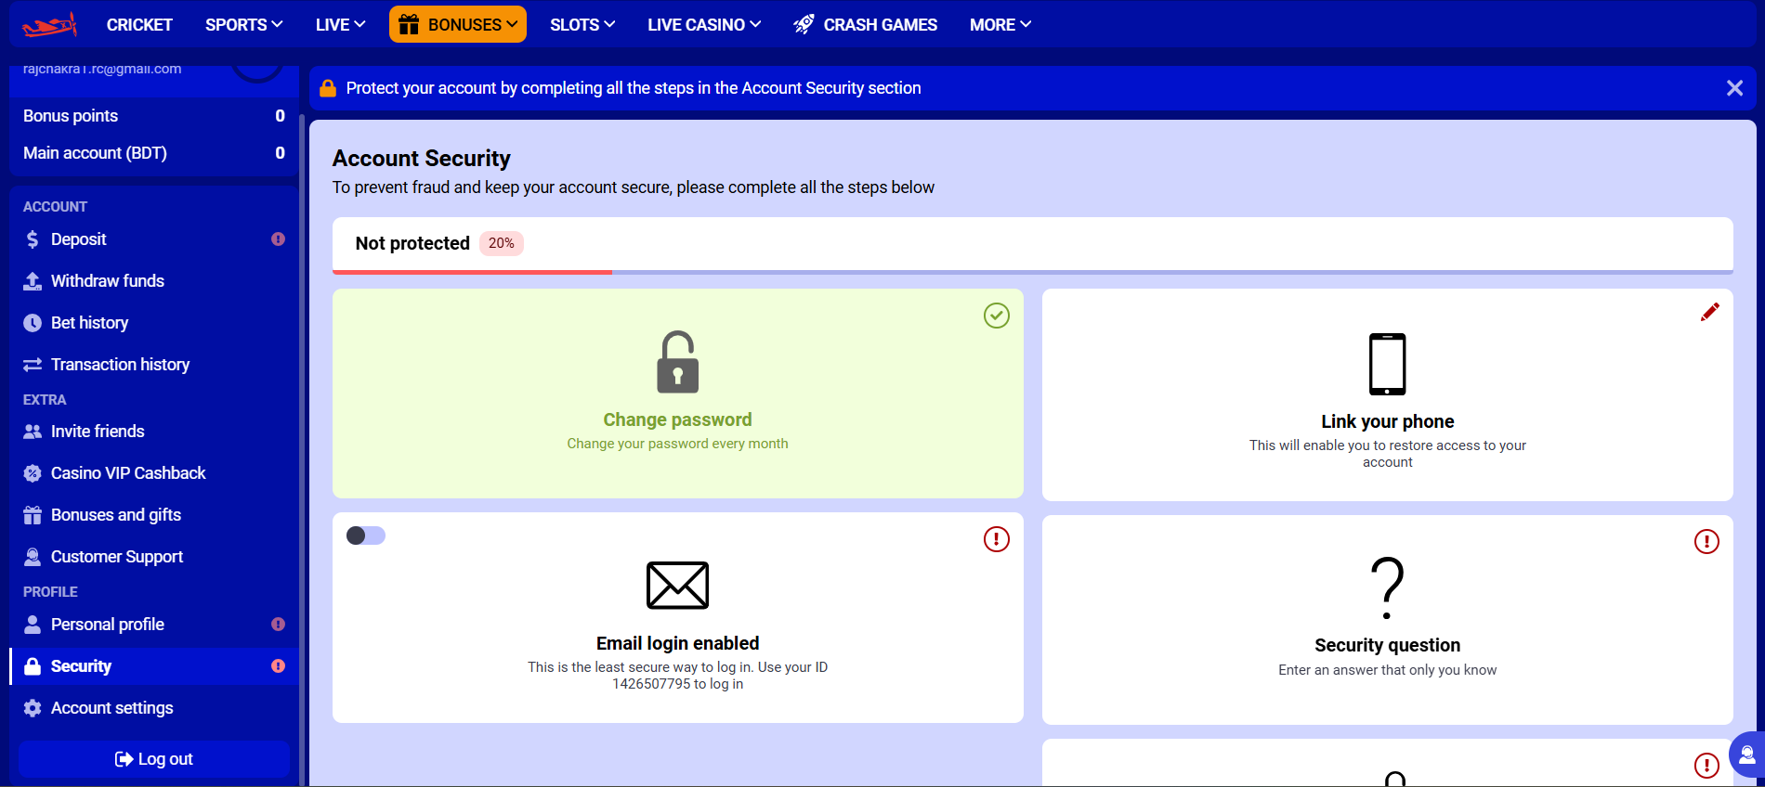
Task: Open Bet history
Action: click(x=154, y=323)
